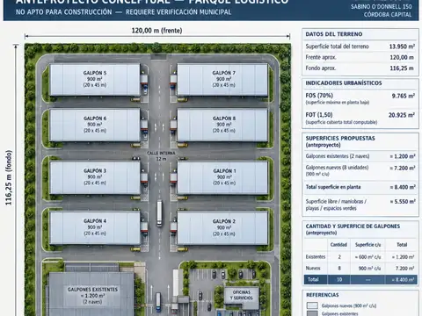Select the Galpón 4 warehouse label

95,227
